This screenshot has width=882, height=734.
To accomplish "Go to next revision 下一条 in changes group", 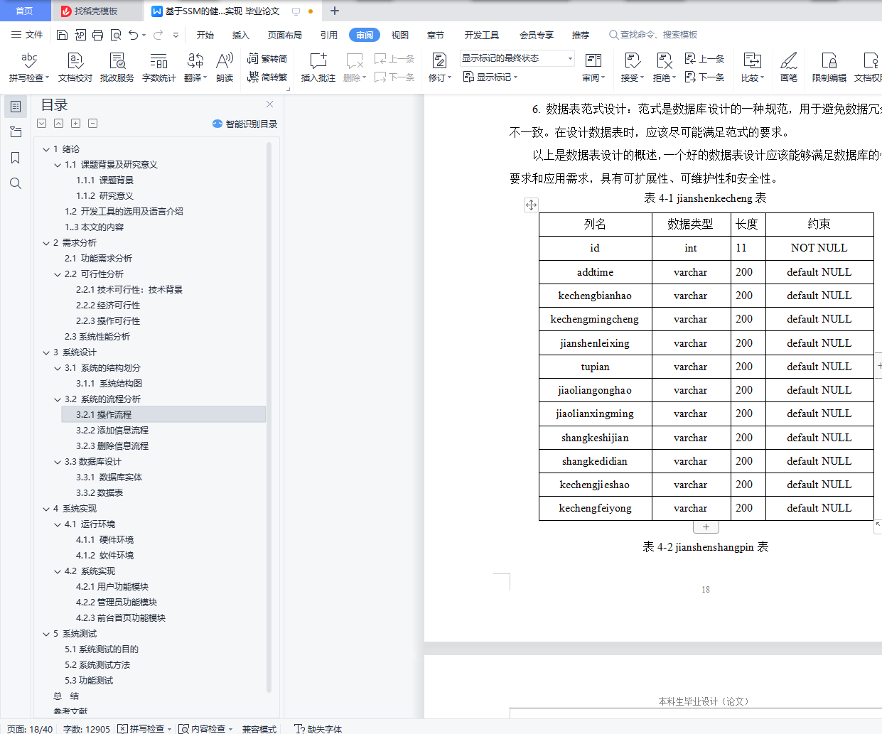I will [x=705, y=77].
